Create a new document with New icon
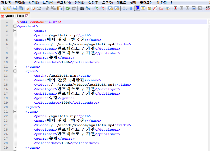The width and height of the screenshot is (210, 151). pos(3,8)
